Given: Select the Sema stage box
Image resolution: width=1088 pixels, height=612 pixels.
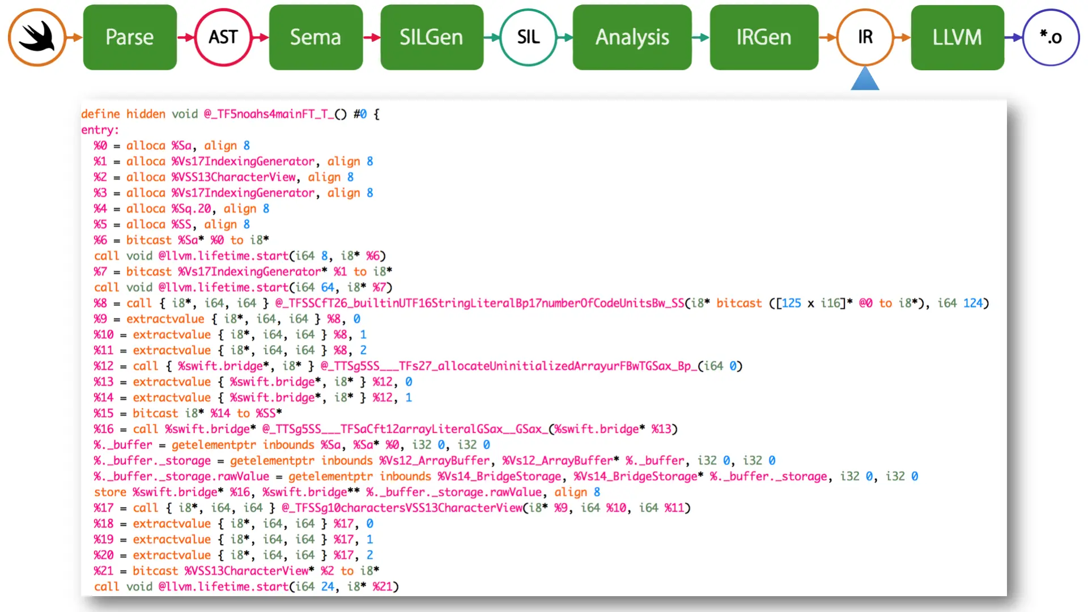Looking at the screenshot, I should click(316, 37).
